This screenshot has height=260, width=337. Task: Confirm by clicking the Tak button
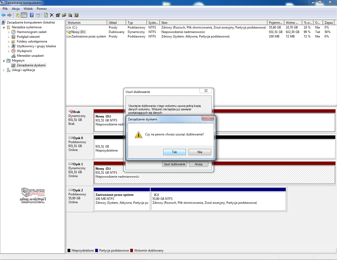(174, 152)
